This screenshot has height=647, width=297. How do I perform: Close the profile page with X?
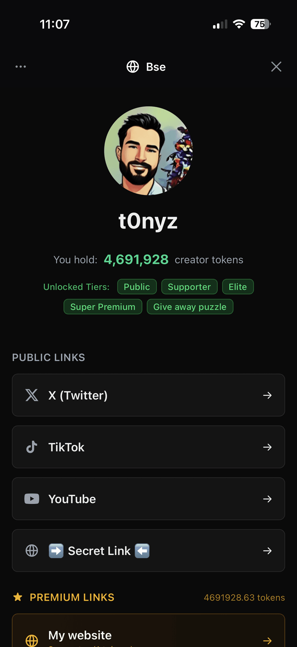pos(276,66)
